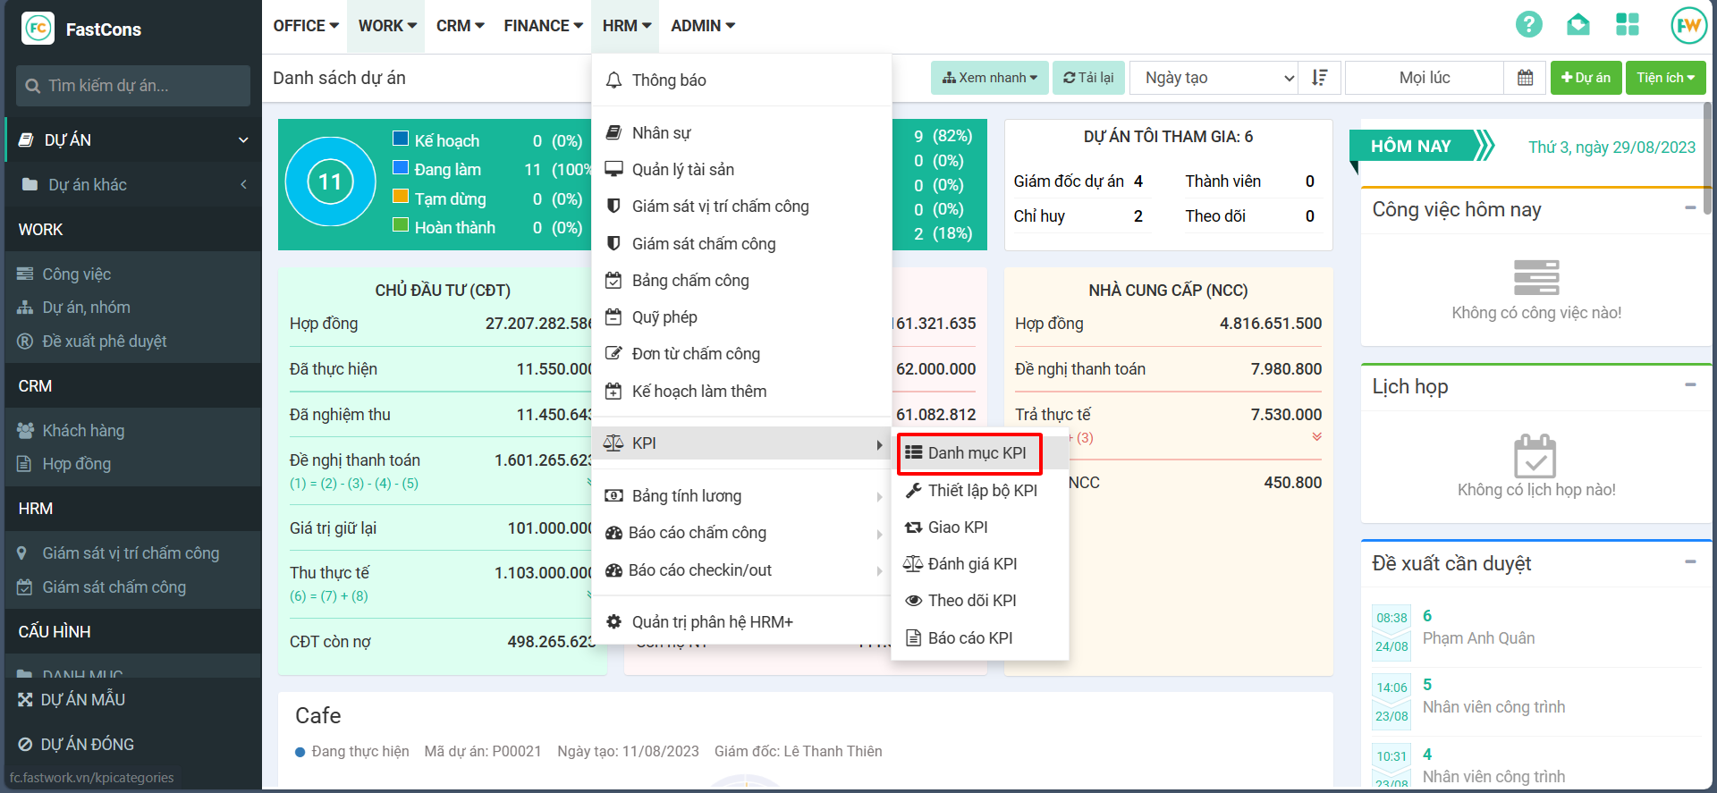Open the Tiện ích dropdown
The height and width of the screenshot is (793, 1717).
point(1665,78)
